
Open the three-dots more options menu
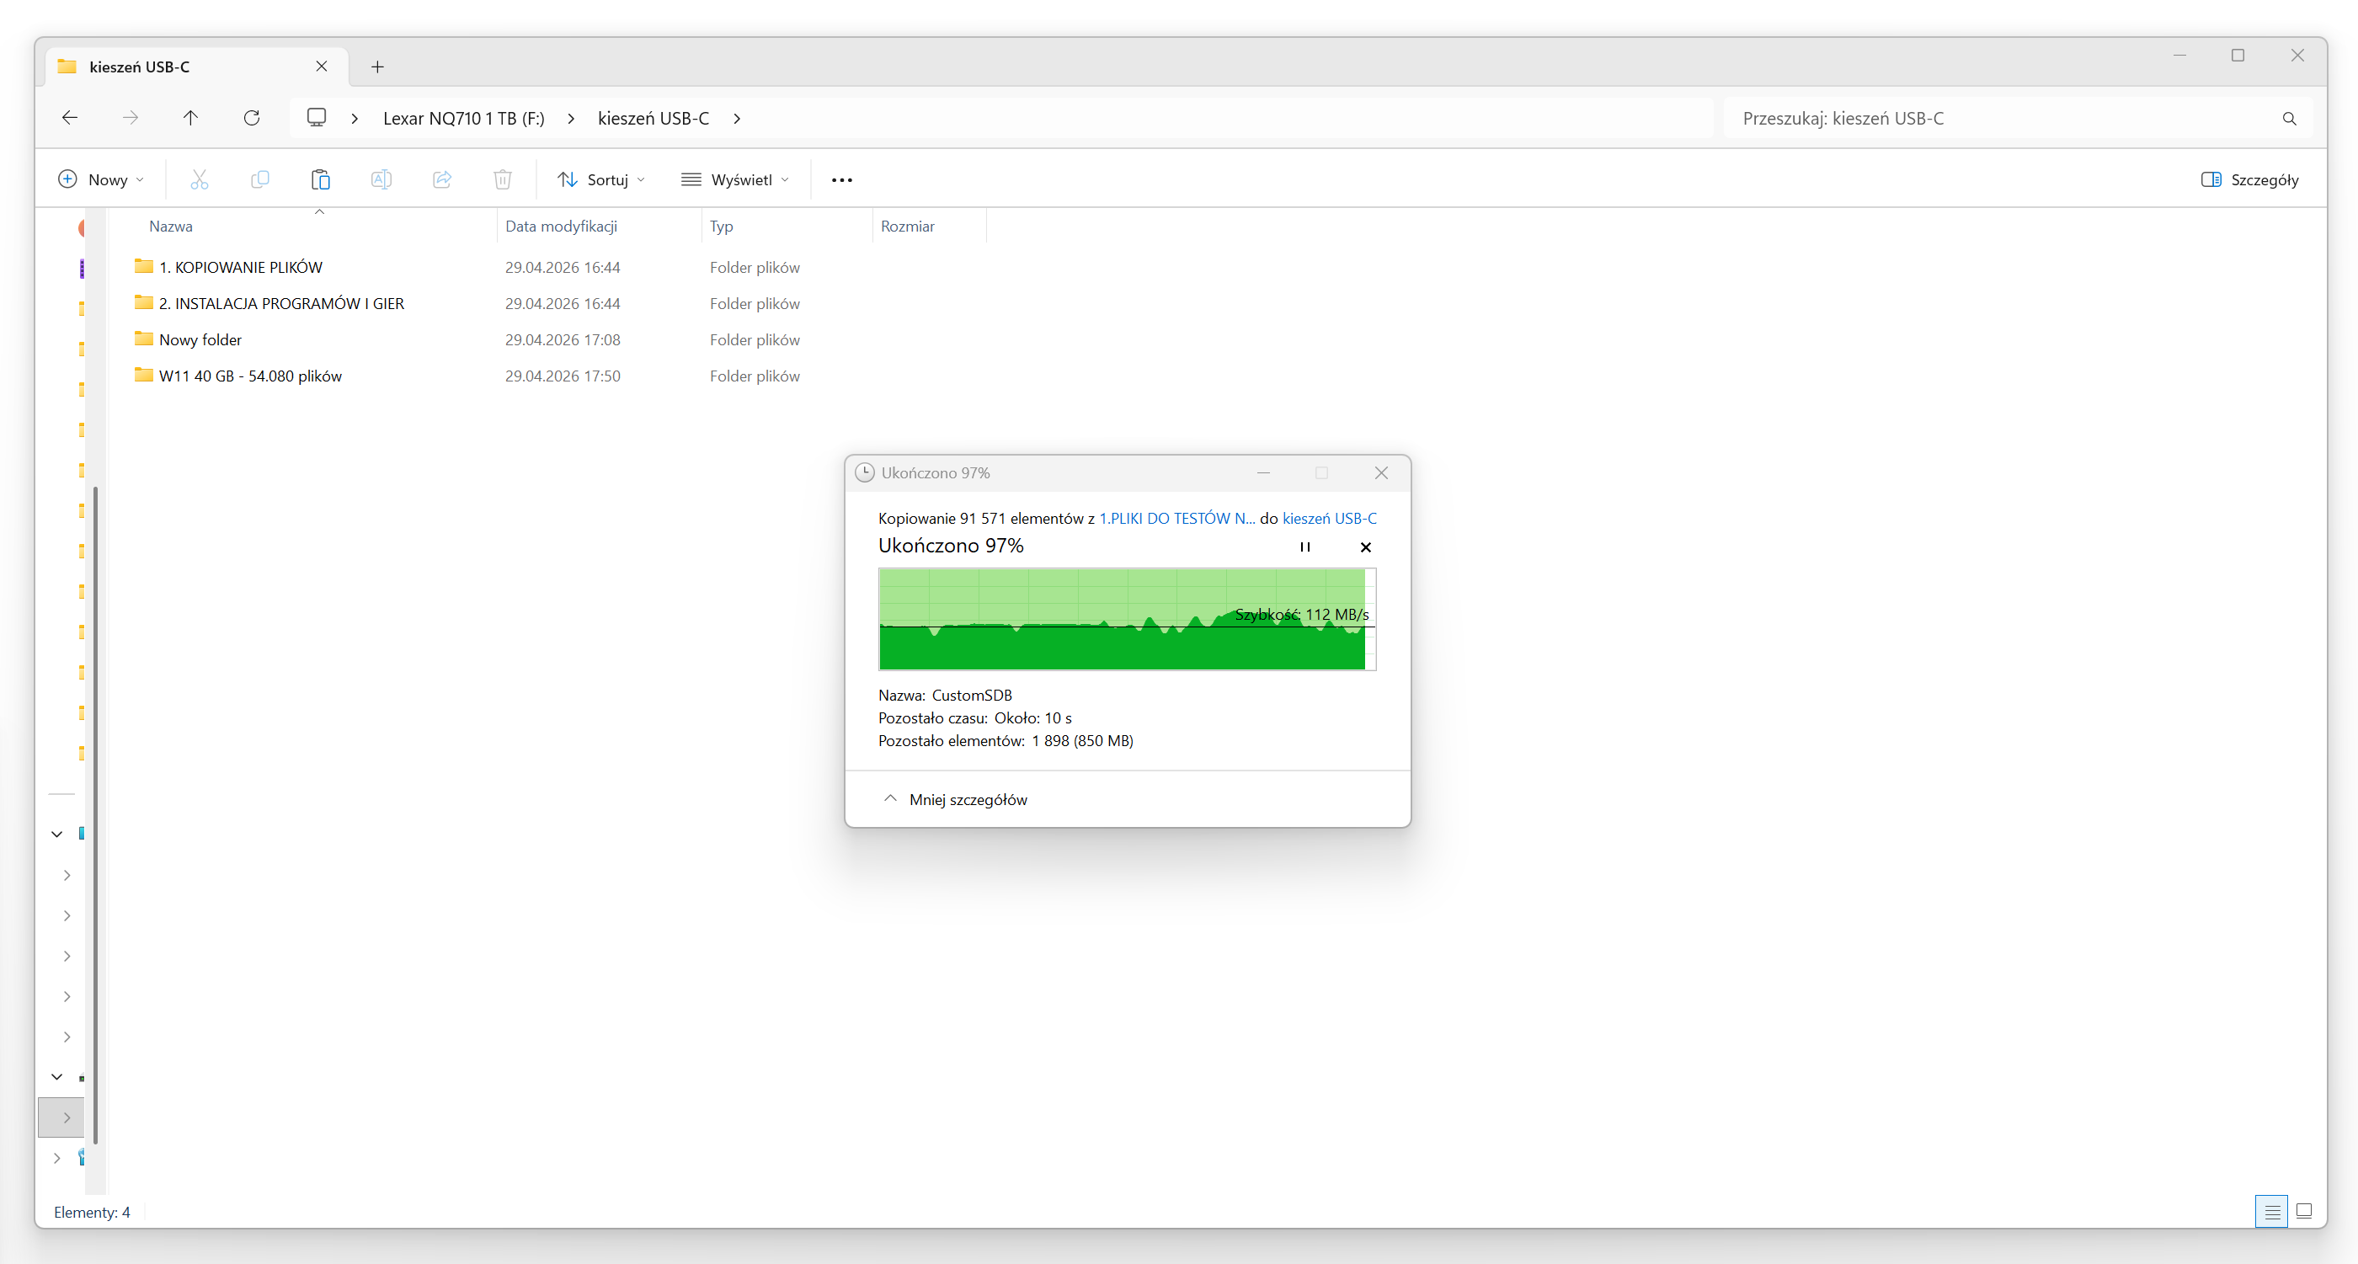[x=841, y=180]
